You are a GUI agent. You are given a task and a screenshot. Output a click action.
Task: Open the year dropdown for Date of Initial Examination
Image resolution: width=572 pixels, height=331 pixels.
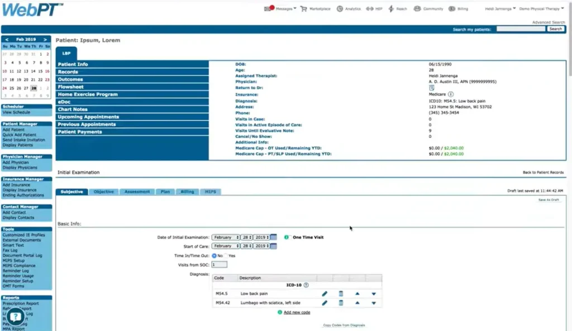(263, 237)
